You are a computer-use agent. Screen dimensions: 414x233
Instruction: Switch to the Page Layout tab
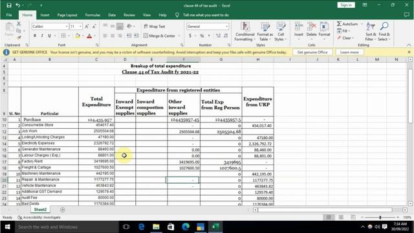[x=67, y=15]
